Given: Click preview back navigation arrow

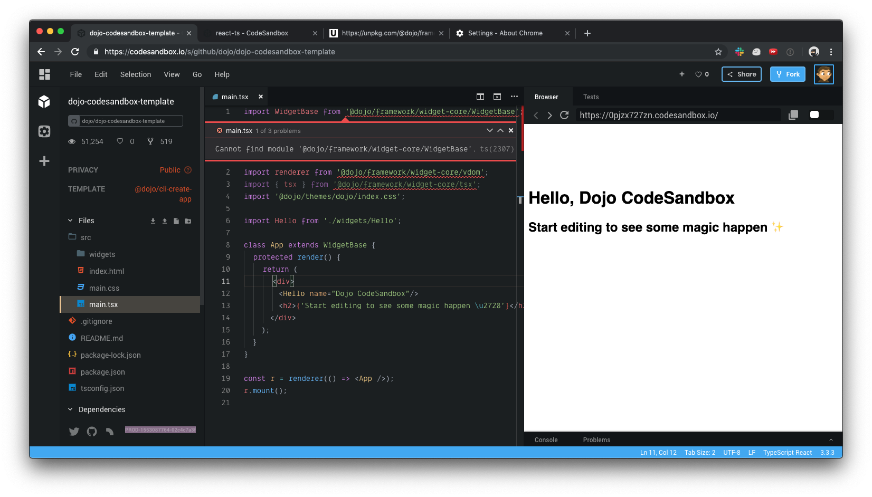Looking at the screenshot, I should click(536, 115).
